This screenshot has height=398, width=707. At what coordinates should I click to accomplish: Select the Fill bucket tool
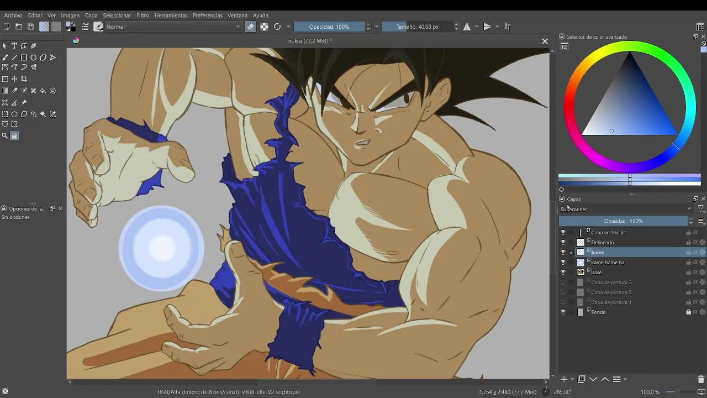(x=43, y=91)
